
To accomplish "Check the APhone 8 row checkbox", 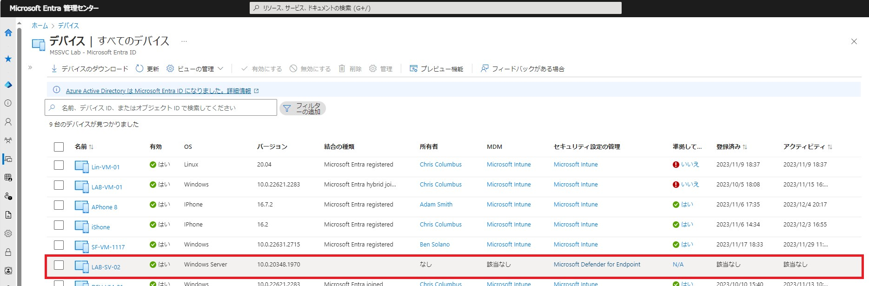I will 59,205.
